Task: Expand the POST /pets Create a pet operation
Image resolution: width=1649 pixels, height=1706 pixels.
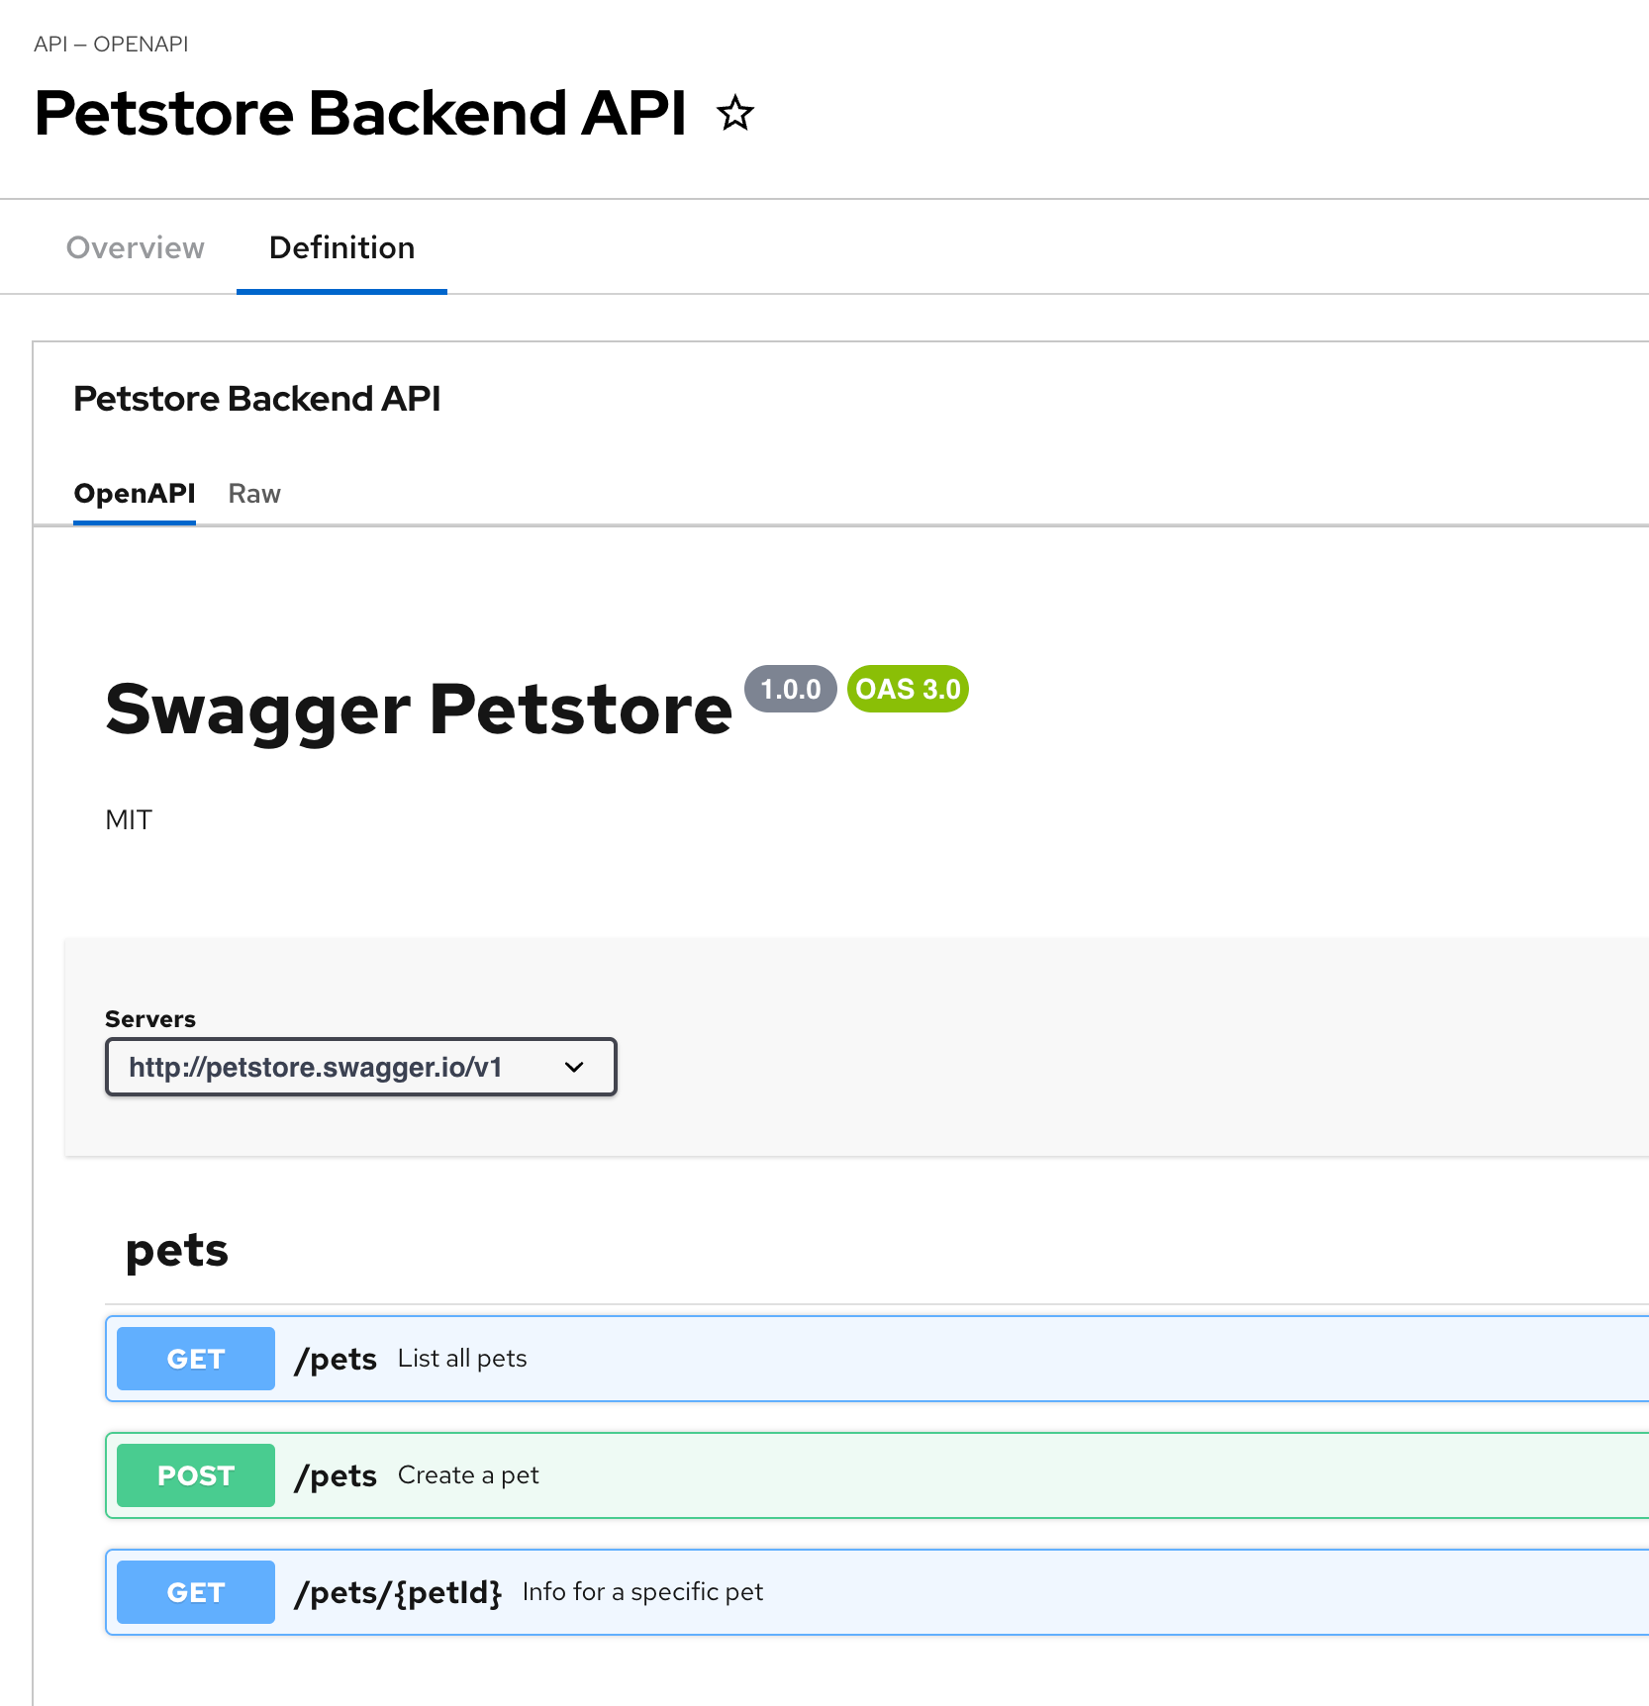Action: pos(792,1474)
